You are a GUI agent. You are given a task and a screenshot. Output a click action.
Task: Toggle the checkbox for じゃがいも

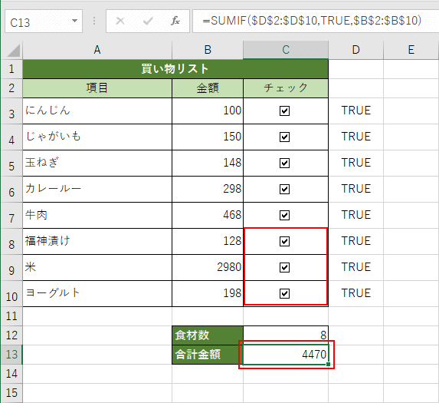pyautogui.click(x=284, y=137)
